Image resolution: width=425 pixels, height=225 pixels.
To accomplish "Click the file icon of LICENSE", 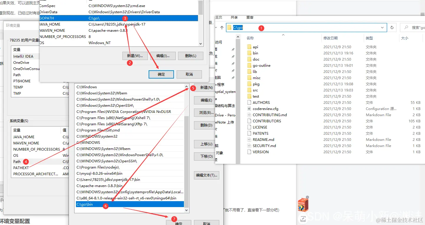I will [x=249, y=127].
